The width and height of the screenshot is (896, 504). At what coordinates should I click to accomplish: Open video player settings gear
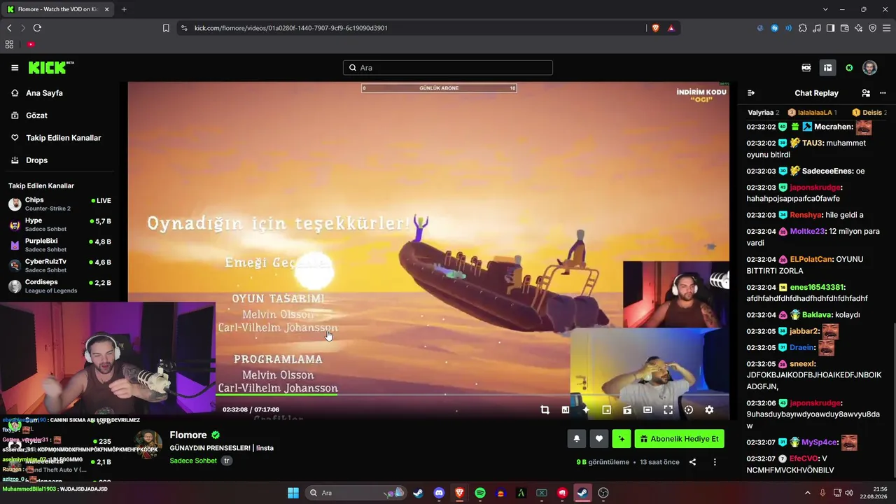pos(709,410)
